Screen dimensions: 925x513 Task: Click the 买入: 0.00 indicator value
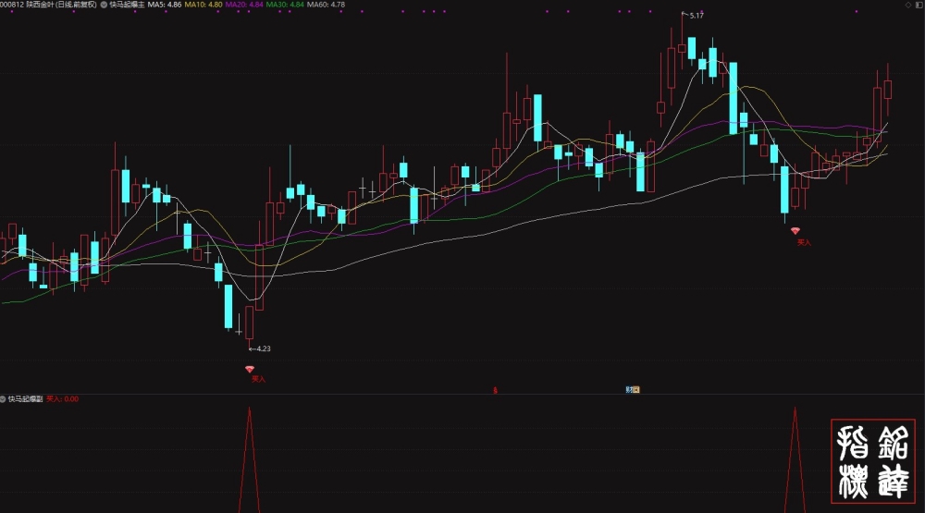coord(63,399)
